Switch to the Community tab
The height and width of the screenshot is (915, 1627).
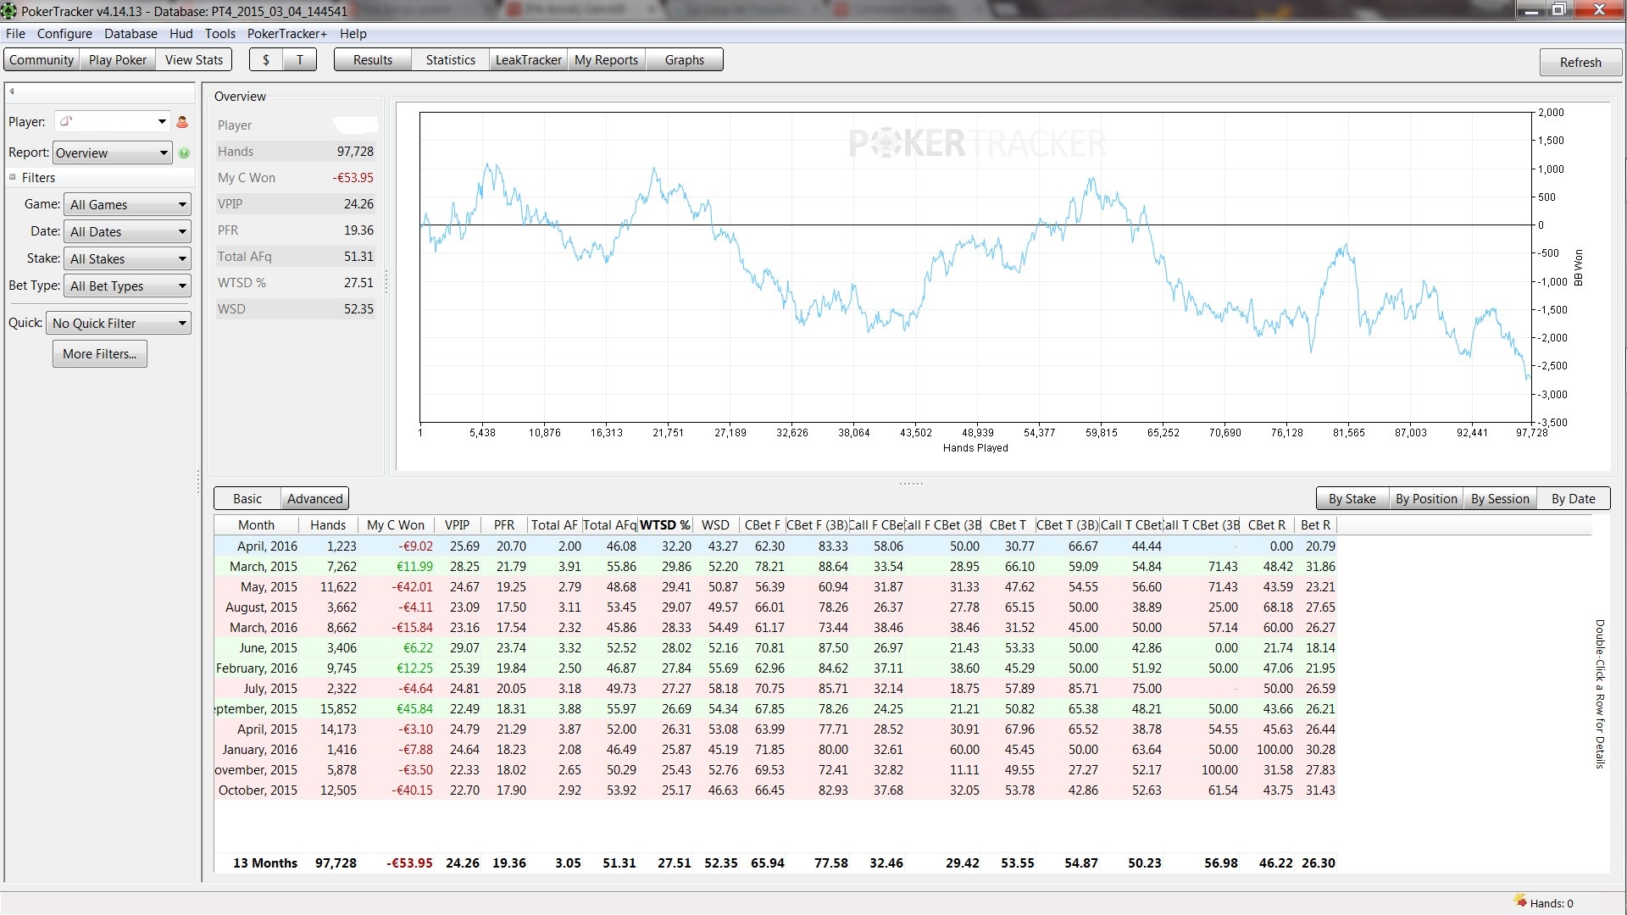pos(42,60)
